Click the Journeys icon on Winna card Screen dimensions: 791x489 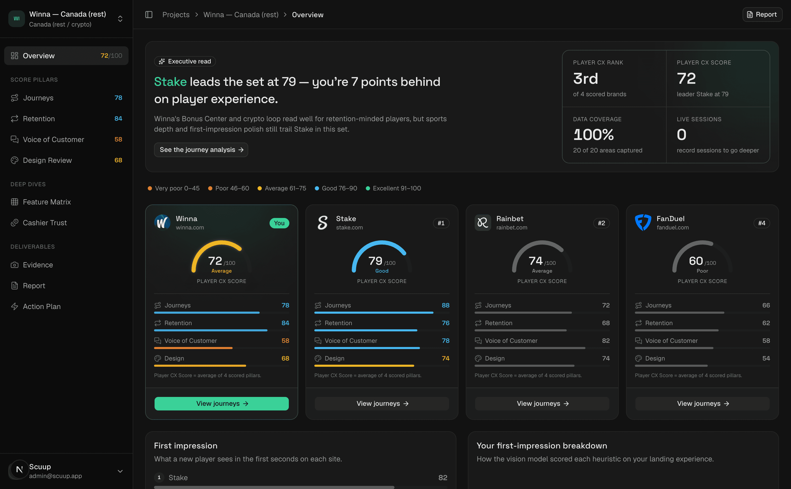pos(158,305)
